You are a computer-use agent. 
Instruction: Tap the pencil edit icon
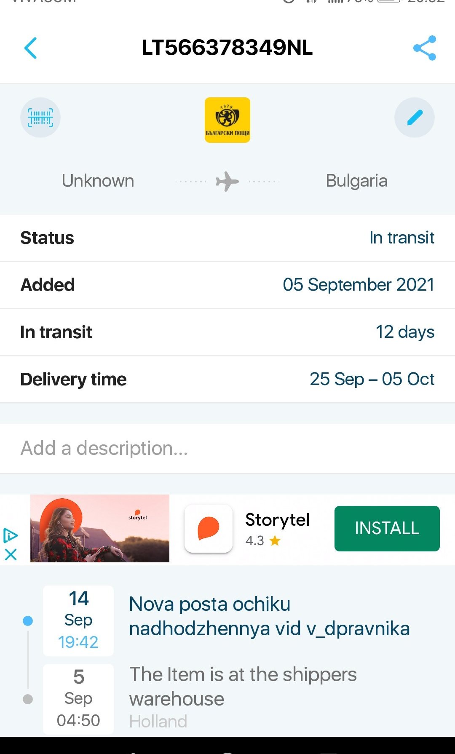click(x=415, y=118)
